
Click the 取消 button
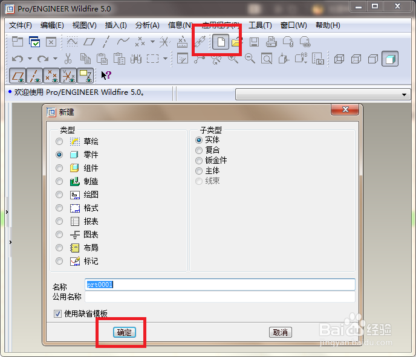[281, 332]
